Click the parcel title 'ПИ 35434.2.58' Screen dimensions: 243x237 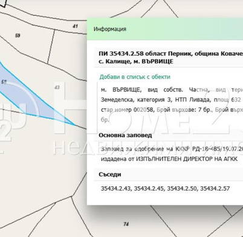tap(121, 54)
